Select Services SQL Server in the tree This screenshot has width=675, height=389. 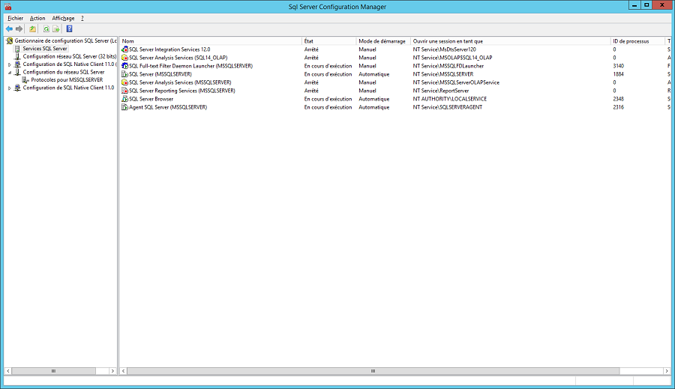(x=45, y=49)
